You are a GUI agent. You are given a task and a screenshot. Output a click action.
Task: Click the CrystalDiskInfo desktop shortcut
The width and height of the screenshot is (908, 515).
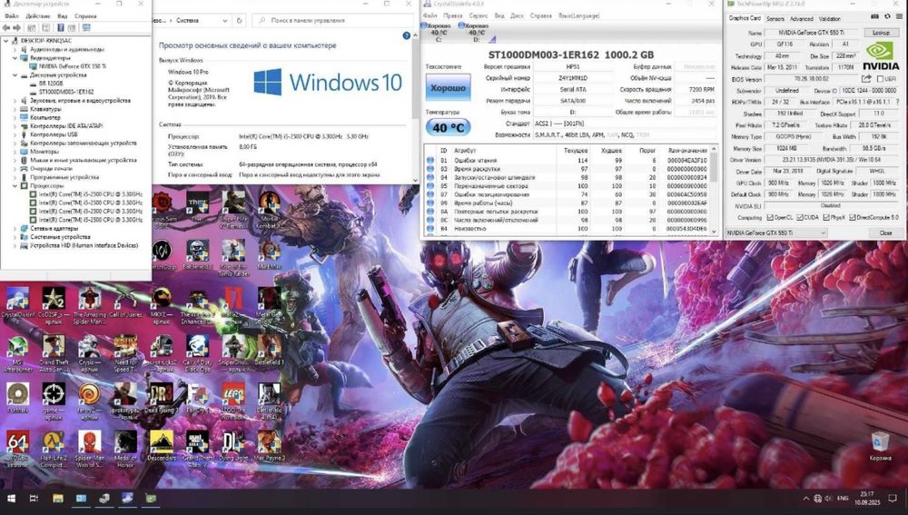[x=17, y=305]
